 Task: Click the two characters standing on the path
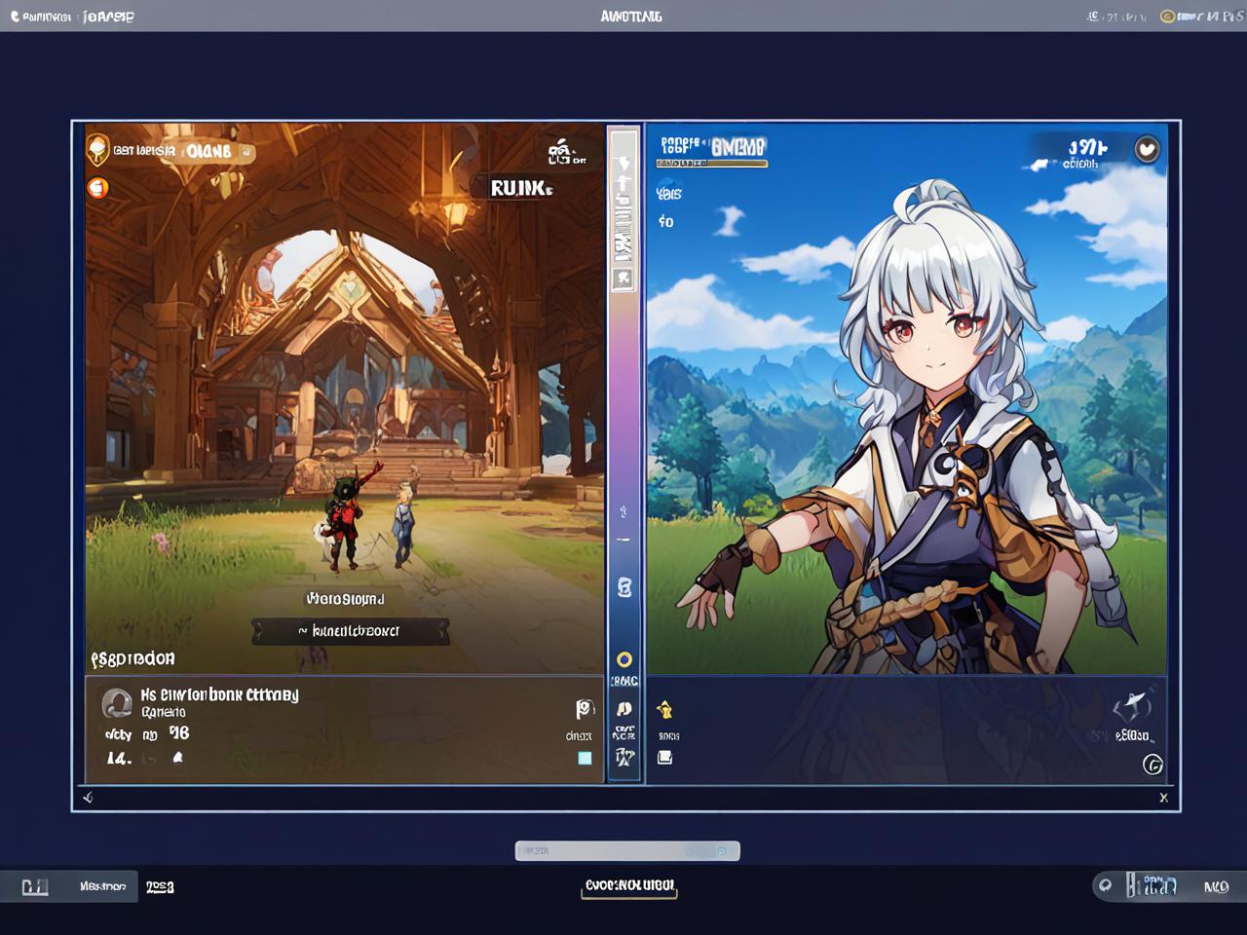(368, 518)
